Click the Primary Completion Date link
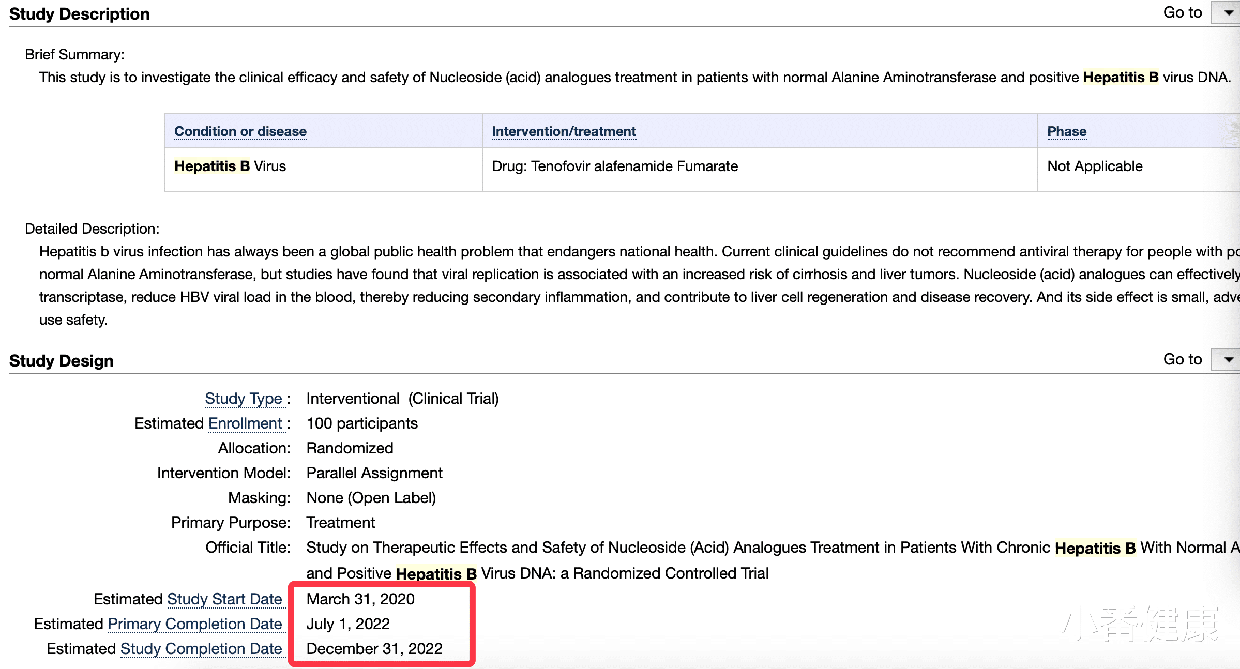Image resolution: width=1240 pixels, height=669 pixels. pyautogui.click(x=194, y=624)
